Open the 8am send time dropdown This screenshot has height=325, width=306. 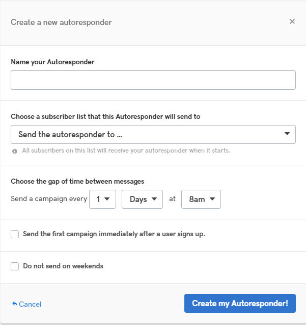[x=202, y=199]
